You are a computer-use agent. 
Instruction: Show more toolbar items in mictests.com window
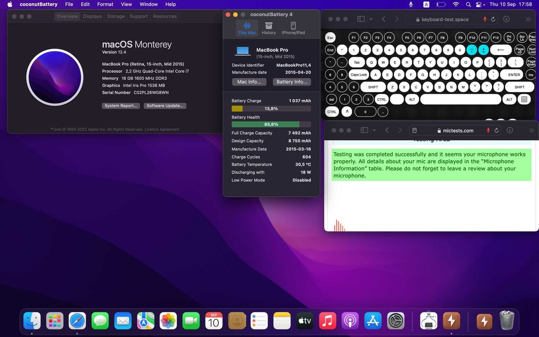pyautogui.click(x=532, y=130)
